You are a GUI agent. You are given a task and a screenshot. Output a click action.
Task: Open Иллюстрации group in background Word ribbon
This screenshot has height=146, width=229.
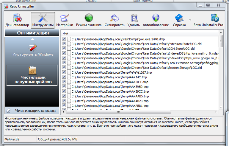tap(26, 1)
